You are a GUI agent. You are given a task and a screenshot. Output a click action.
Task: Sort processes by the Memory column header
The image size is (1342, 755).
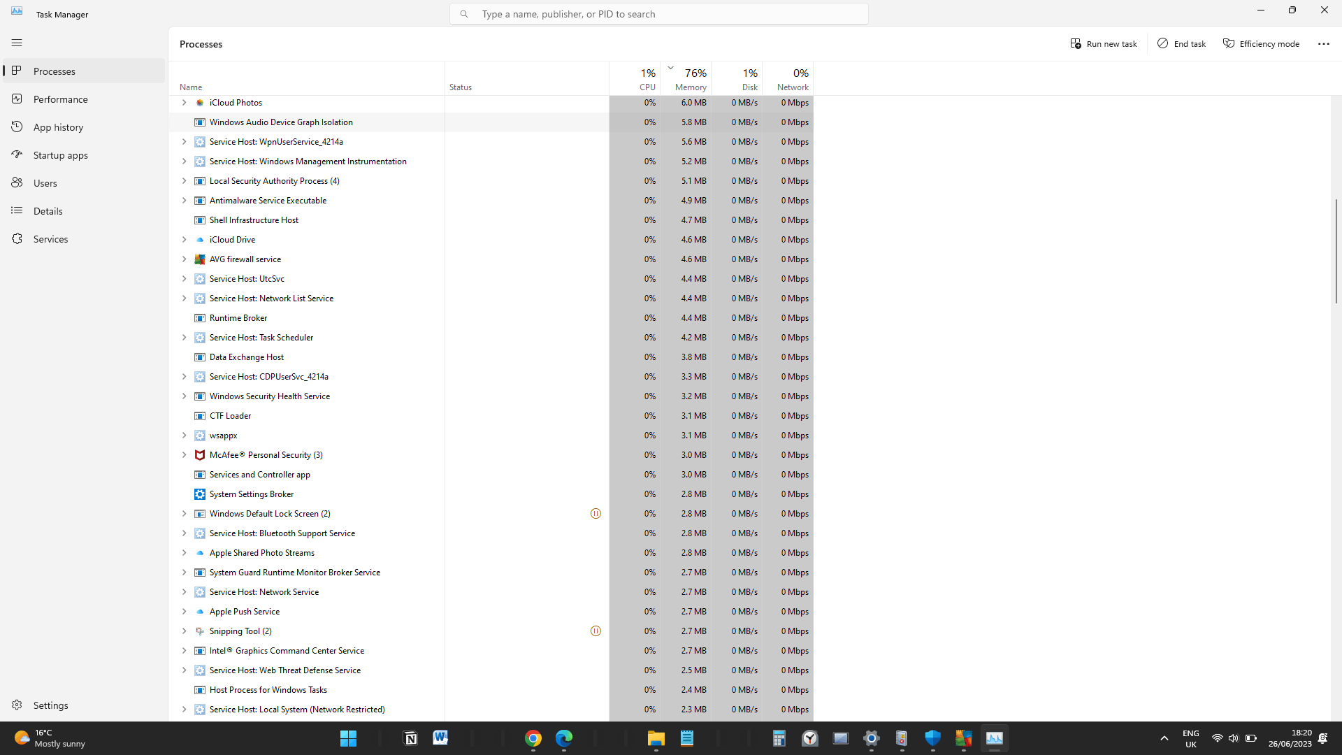(x=689, y=79)
